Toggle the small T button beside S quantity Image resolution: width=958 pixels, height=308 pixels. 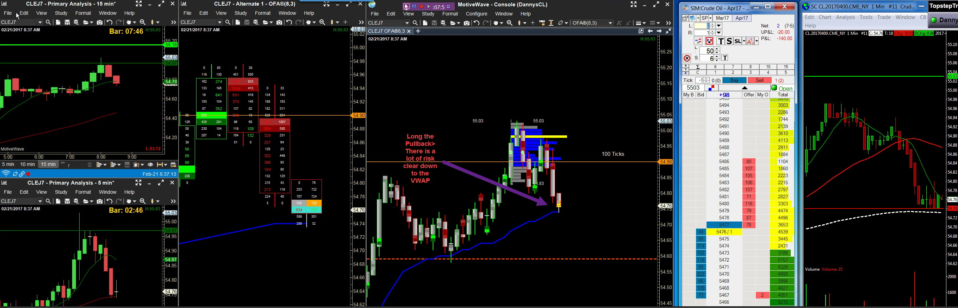coord(725,58)
